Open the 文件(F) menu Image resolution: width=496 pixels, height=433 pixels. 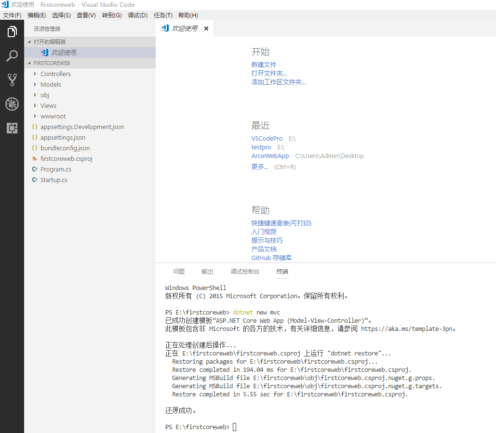pyautogui.click(x=12, y=15)
